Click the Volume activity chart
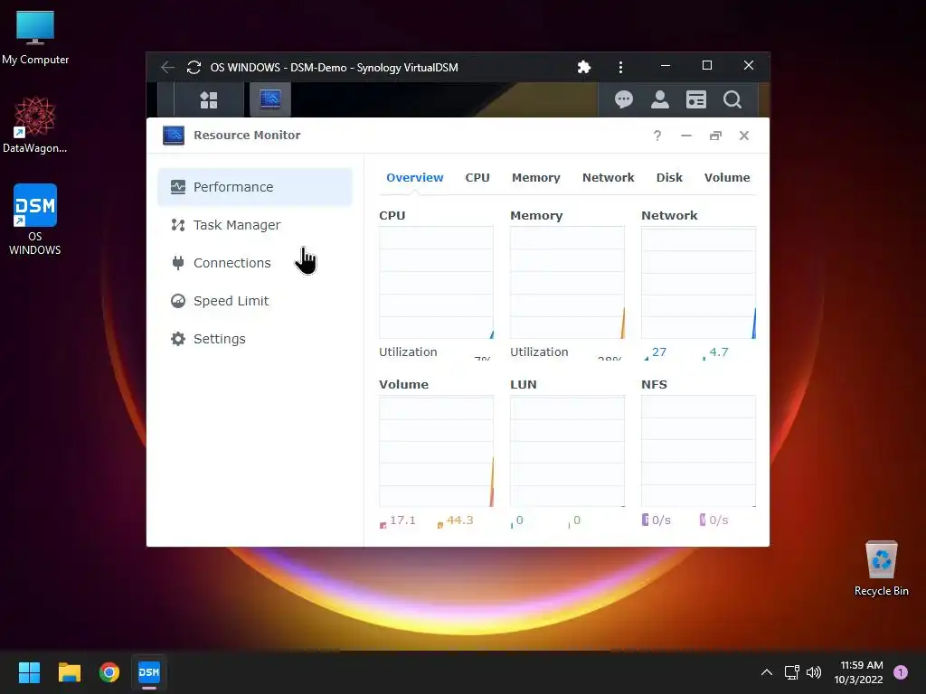 point(436,452)
